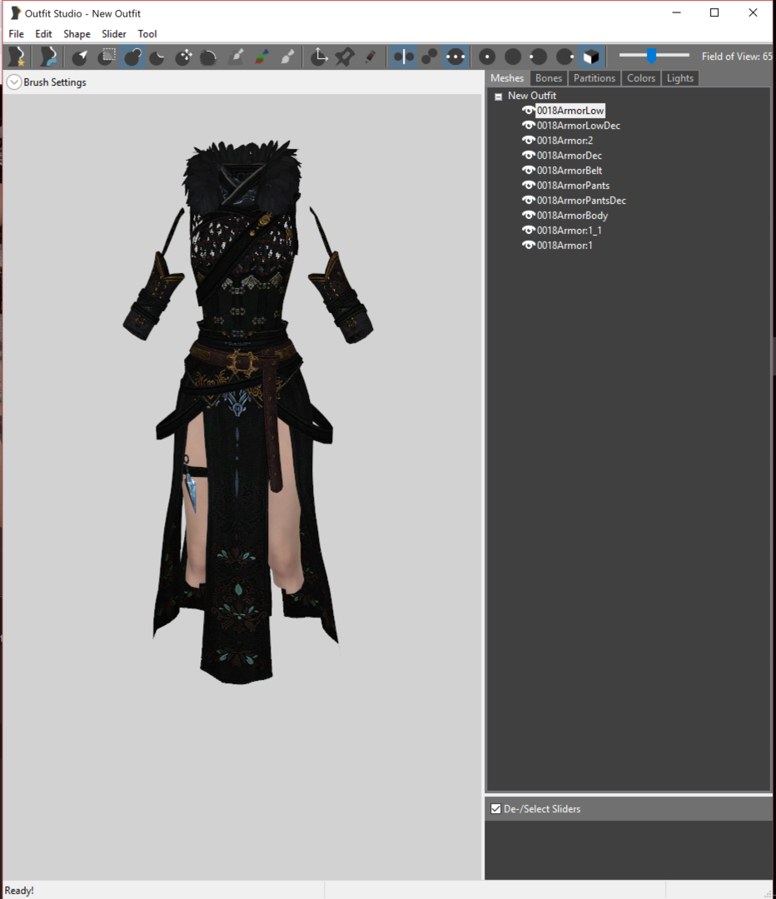776x899 pixels.
Task: Select the Inflate brush tool
Action: [132, 57]
